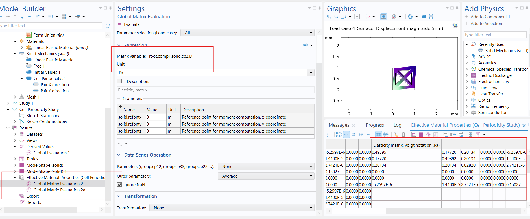Click the Zoom Extents icon in Graphics toolbar
The width and height of the screenshot is (530, 219).
click(x=357, y=17)
